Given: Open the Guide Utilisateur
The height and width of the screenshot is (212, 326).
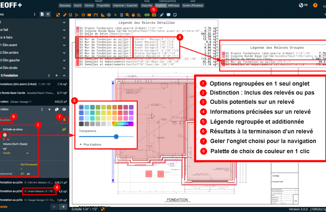Looking at the screenshot, I should [x=193, y=6].
